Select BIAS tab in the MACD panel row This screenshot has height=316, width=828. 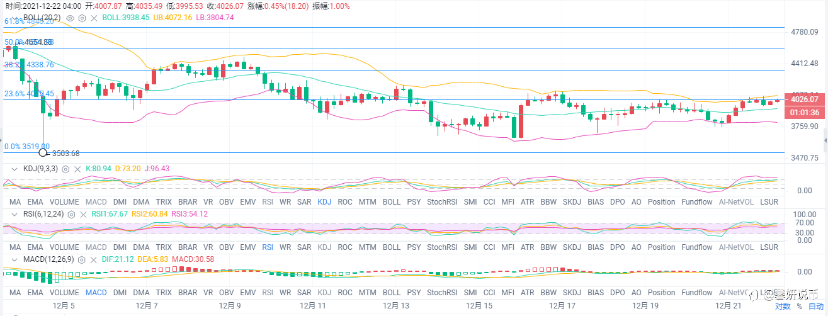[x=596, y=293]
